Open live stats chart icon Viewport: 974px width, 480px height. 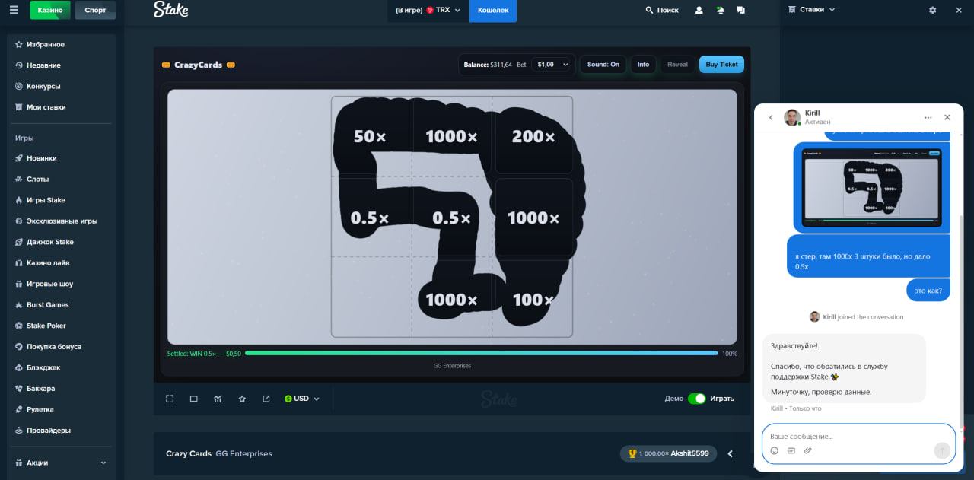click(x=218, y=399)
